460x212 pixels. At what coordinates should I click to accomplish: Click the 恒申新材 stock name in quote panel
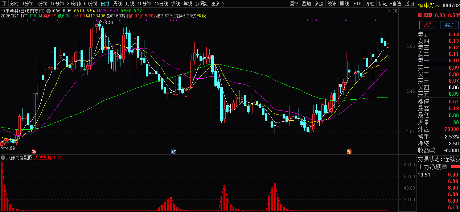(x=429, y=6)
